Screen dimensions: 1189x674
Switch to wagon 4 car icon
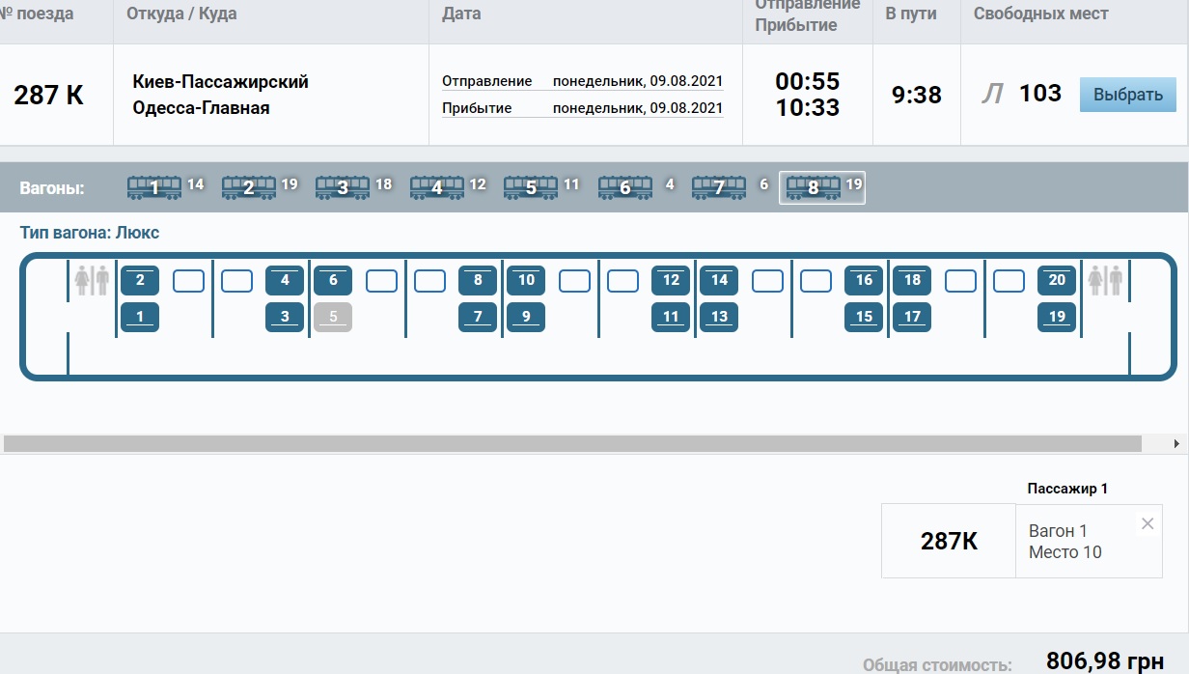coord(436,187)
